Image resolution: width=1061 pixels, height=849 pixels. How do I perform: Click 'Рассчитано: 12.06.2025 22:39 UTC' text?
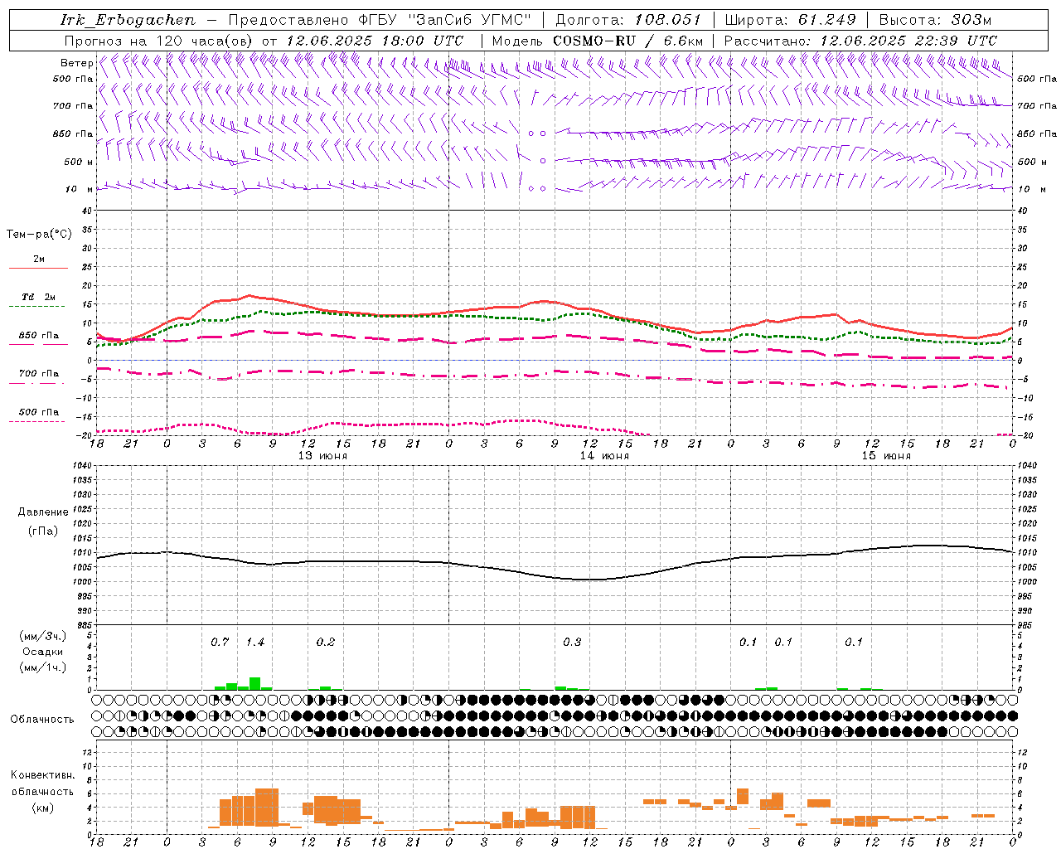tap(860, 41)
